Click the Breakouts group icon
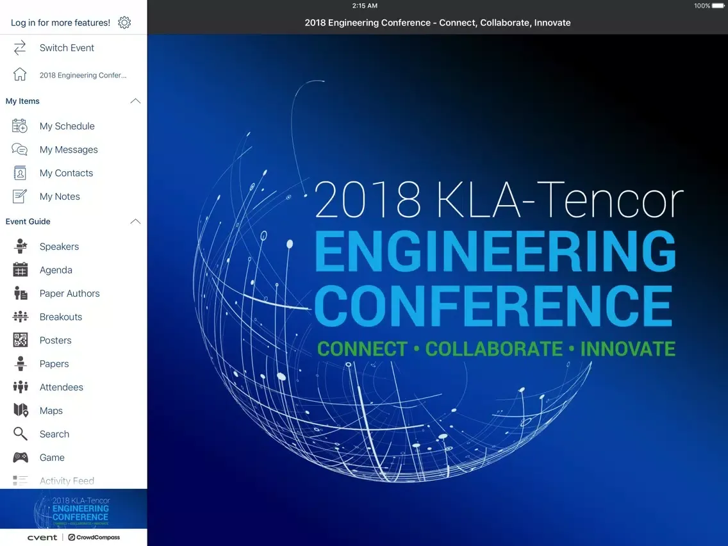 point(21,317)
